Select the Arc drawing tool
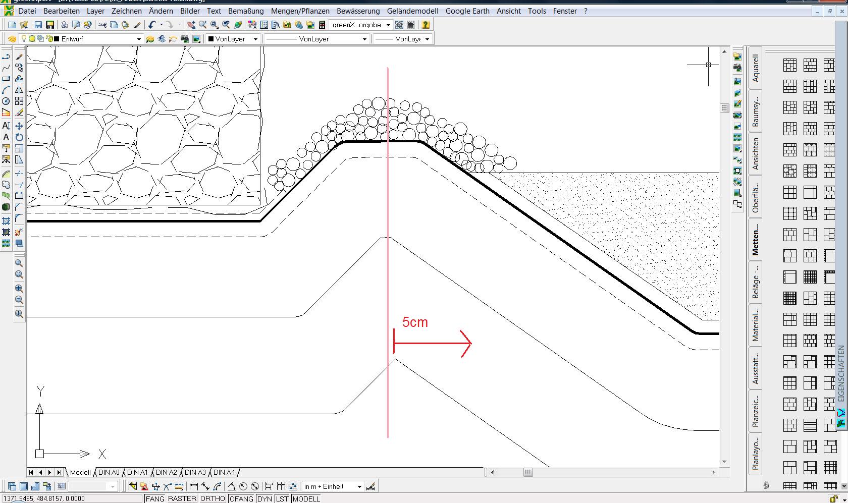The width and height of the screenshot is (848, 503). (x=6, y=90)
